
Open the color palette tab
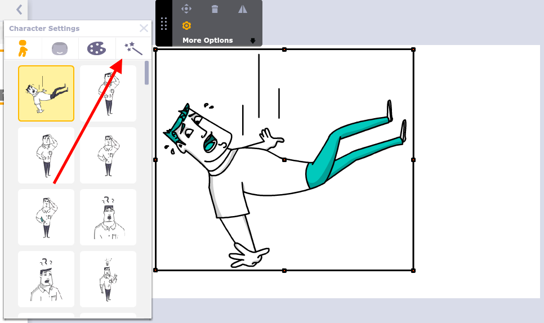(x=96, y=48)
